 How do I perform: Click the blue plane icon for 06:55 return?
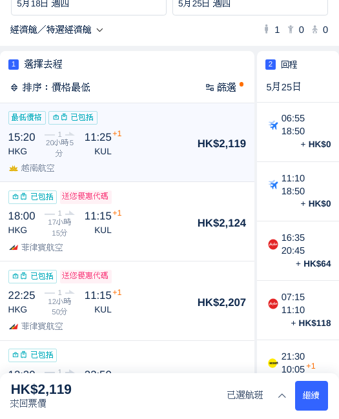(x=273, y=125)
